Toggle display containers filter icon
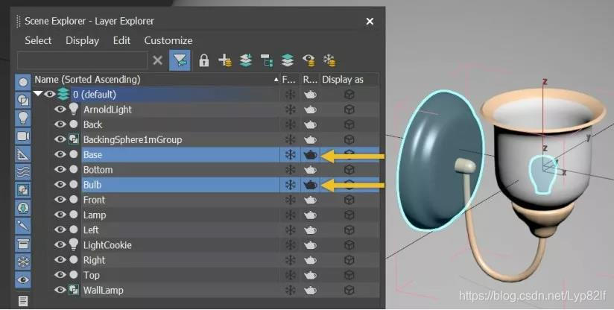Screen dimensions: 614x310 23,244
